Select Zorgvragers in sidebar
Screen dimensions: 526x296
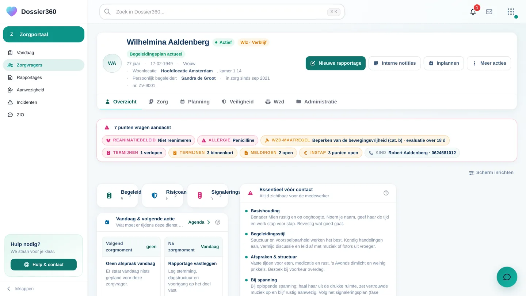click(43, 65)
